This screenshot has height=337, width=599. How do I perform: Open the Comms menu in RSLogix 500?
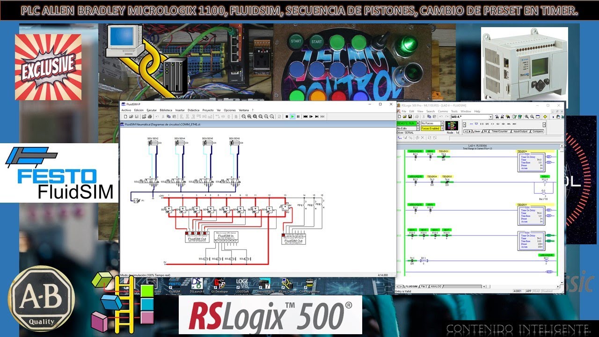(443, 111)
